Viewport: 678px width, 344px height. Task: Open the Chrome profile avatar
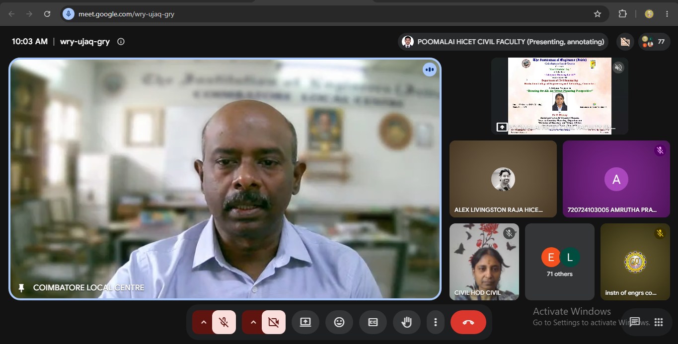pos(649,14)
